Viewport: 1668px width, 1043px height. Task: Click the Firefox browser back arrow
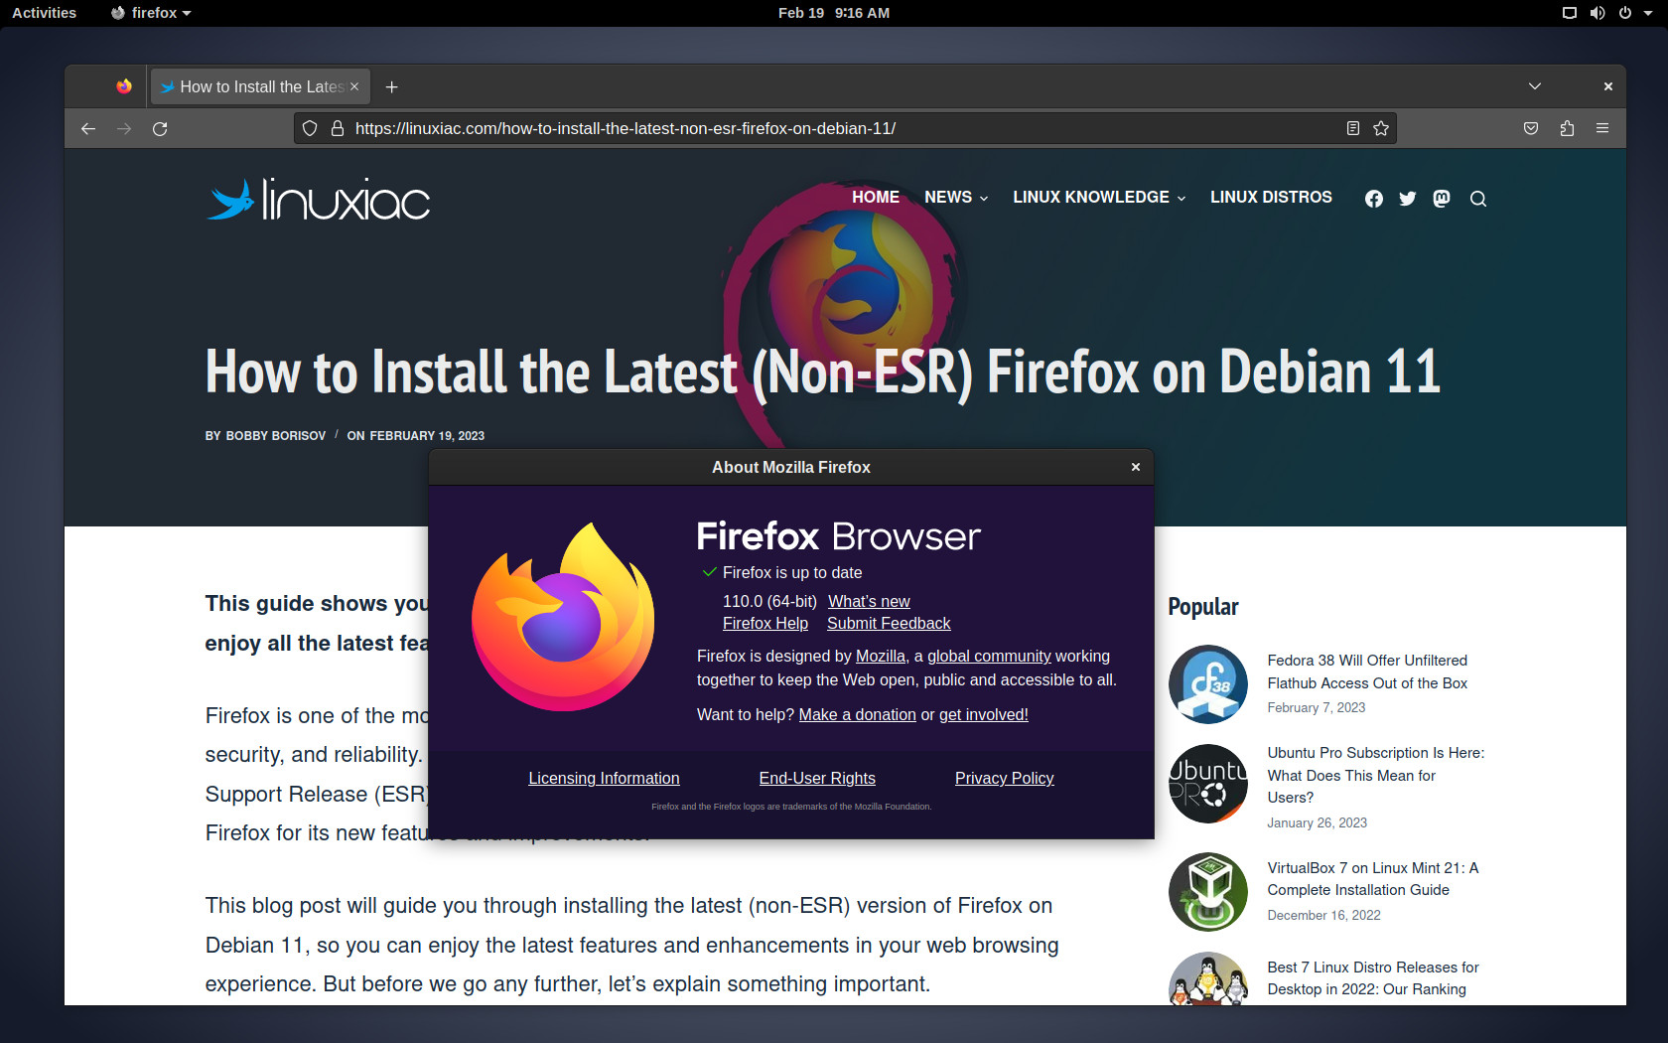[x=88, y=128]
